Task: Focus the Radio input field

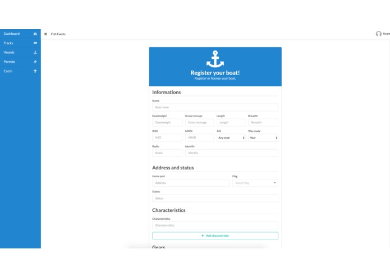Action: coord(167,153)
